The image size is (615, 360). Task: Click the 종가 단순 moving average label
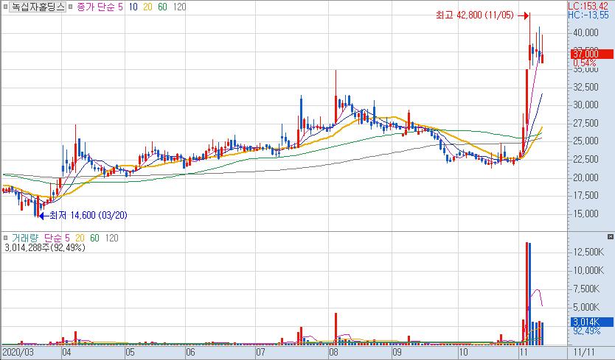96,7
